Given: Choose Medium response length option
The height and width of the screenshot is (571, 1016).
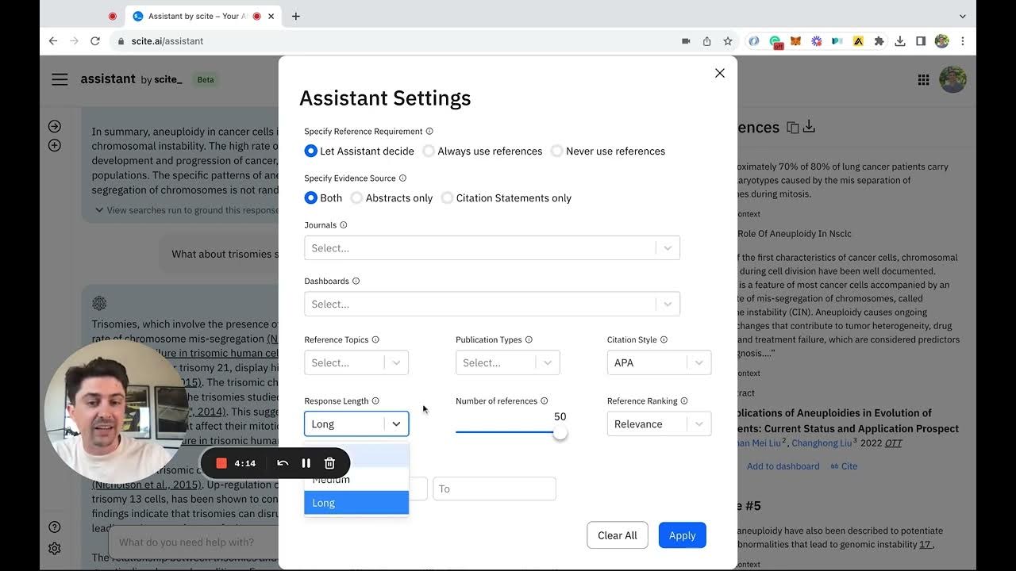Looking at the screenshot, I should tap(356, 479).
